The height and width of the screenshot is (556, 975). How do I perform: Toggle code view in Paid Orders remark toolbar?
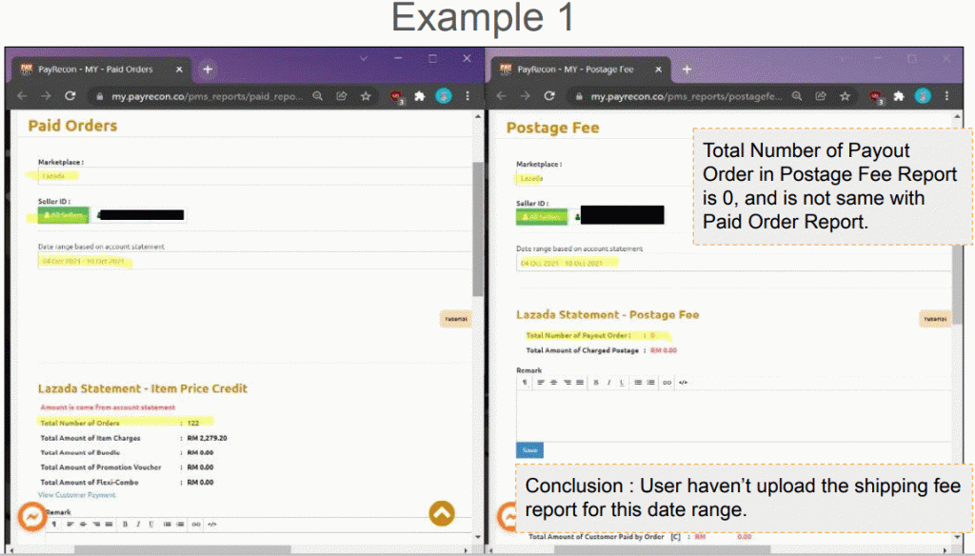[212, 525]
